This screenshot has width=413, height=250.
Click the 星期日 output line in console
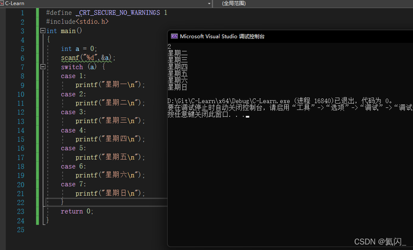(x=177, y=87)
